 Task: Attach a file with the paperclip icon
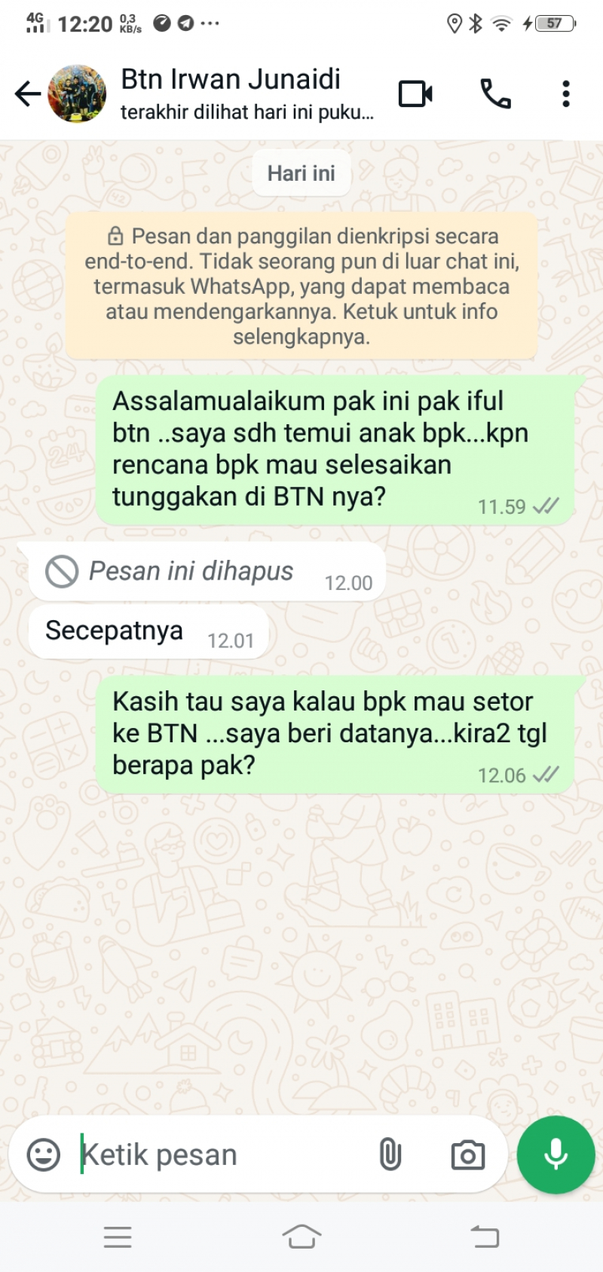click(390, 1154)
